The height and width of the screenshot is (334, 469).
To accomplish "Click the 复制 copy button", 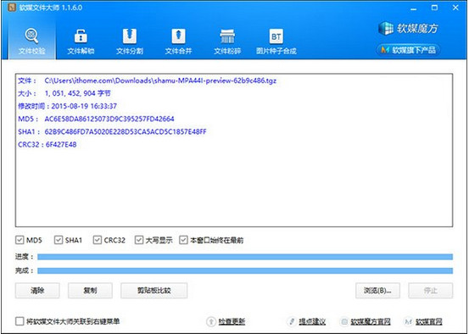I will click(90, 291).
